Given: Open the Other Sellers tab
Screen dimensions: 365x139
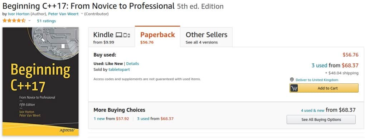Looking at the screenshot, I should pos(206,37).
